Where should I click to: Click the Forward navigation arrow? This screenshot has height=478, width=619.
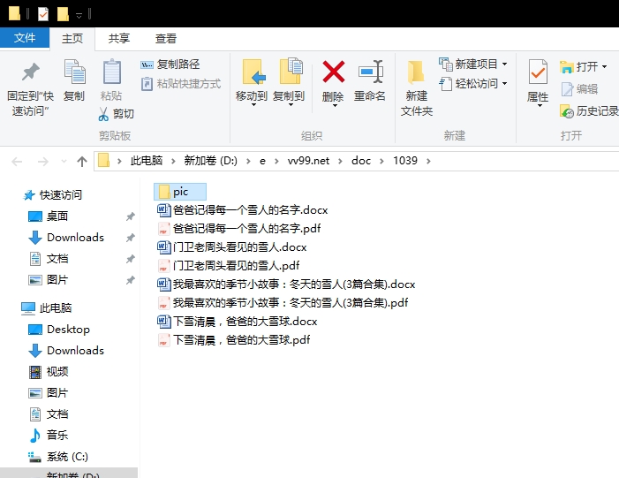[42, 161]
